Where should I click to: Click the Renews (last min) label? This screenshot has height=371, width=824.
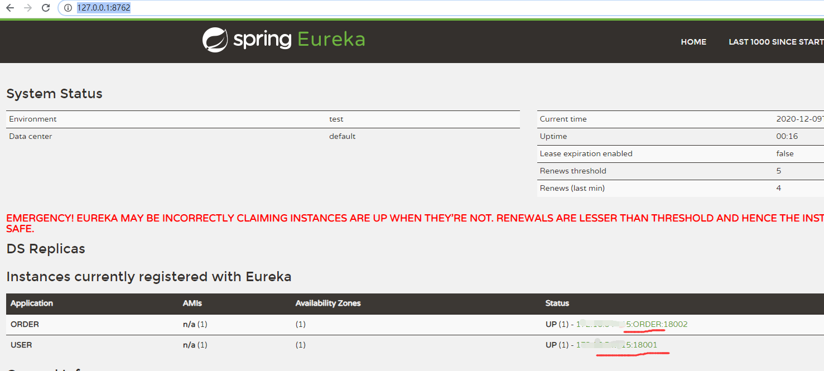click(x=572, y=188)
